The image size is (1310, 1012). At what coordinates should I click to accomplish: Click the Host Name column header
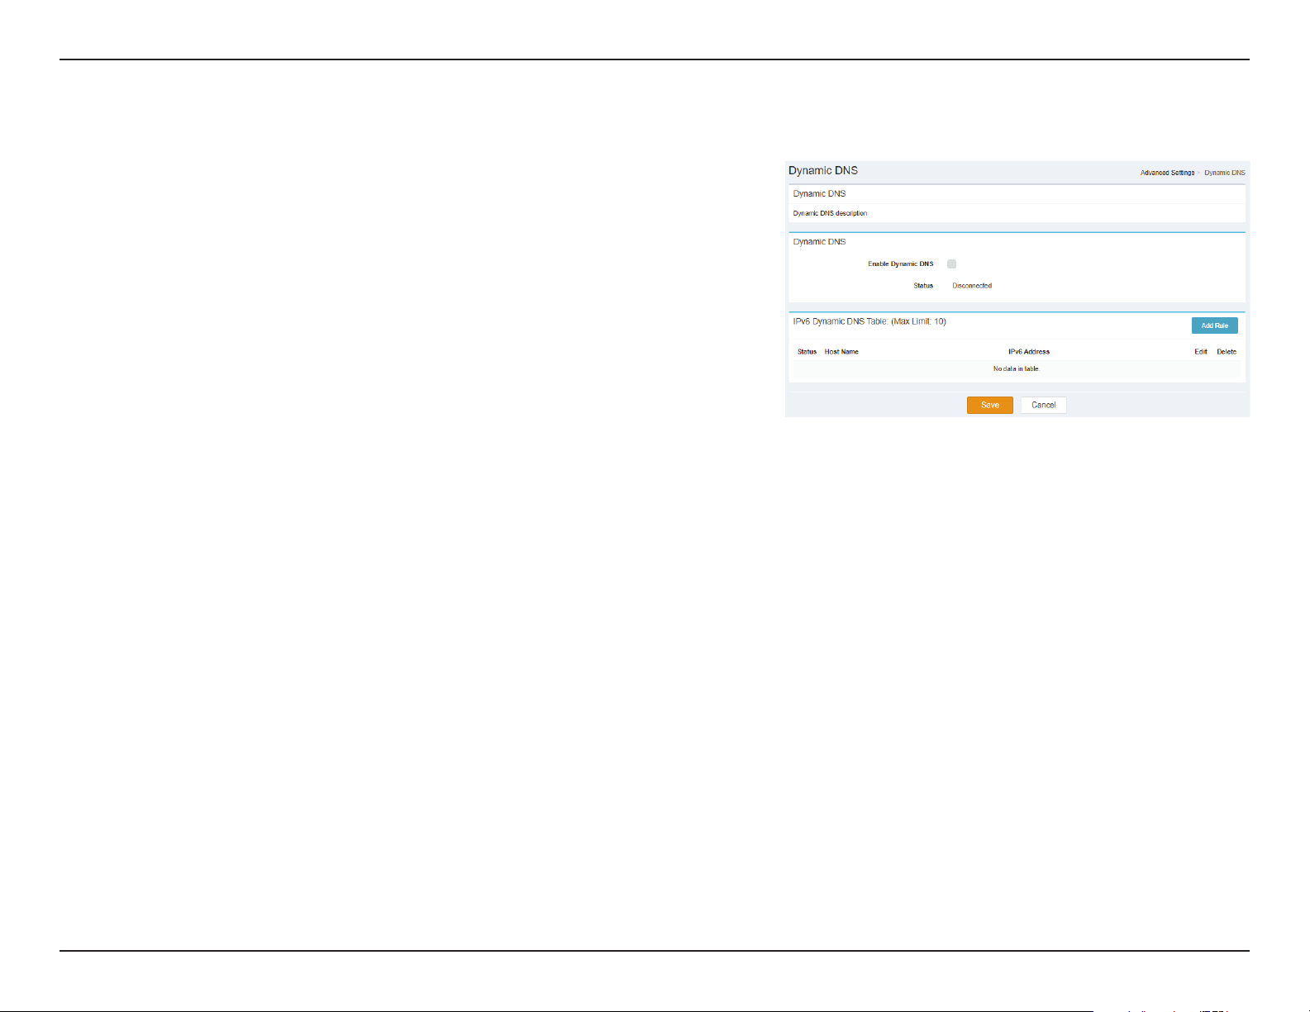coord(841,352)
